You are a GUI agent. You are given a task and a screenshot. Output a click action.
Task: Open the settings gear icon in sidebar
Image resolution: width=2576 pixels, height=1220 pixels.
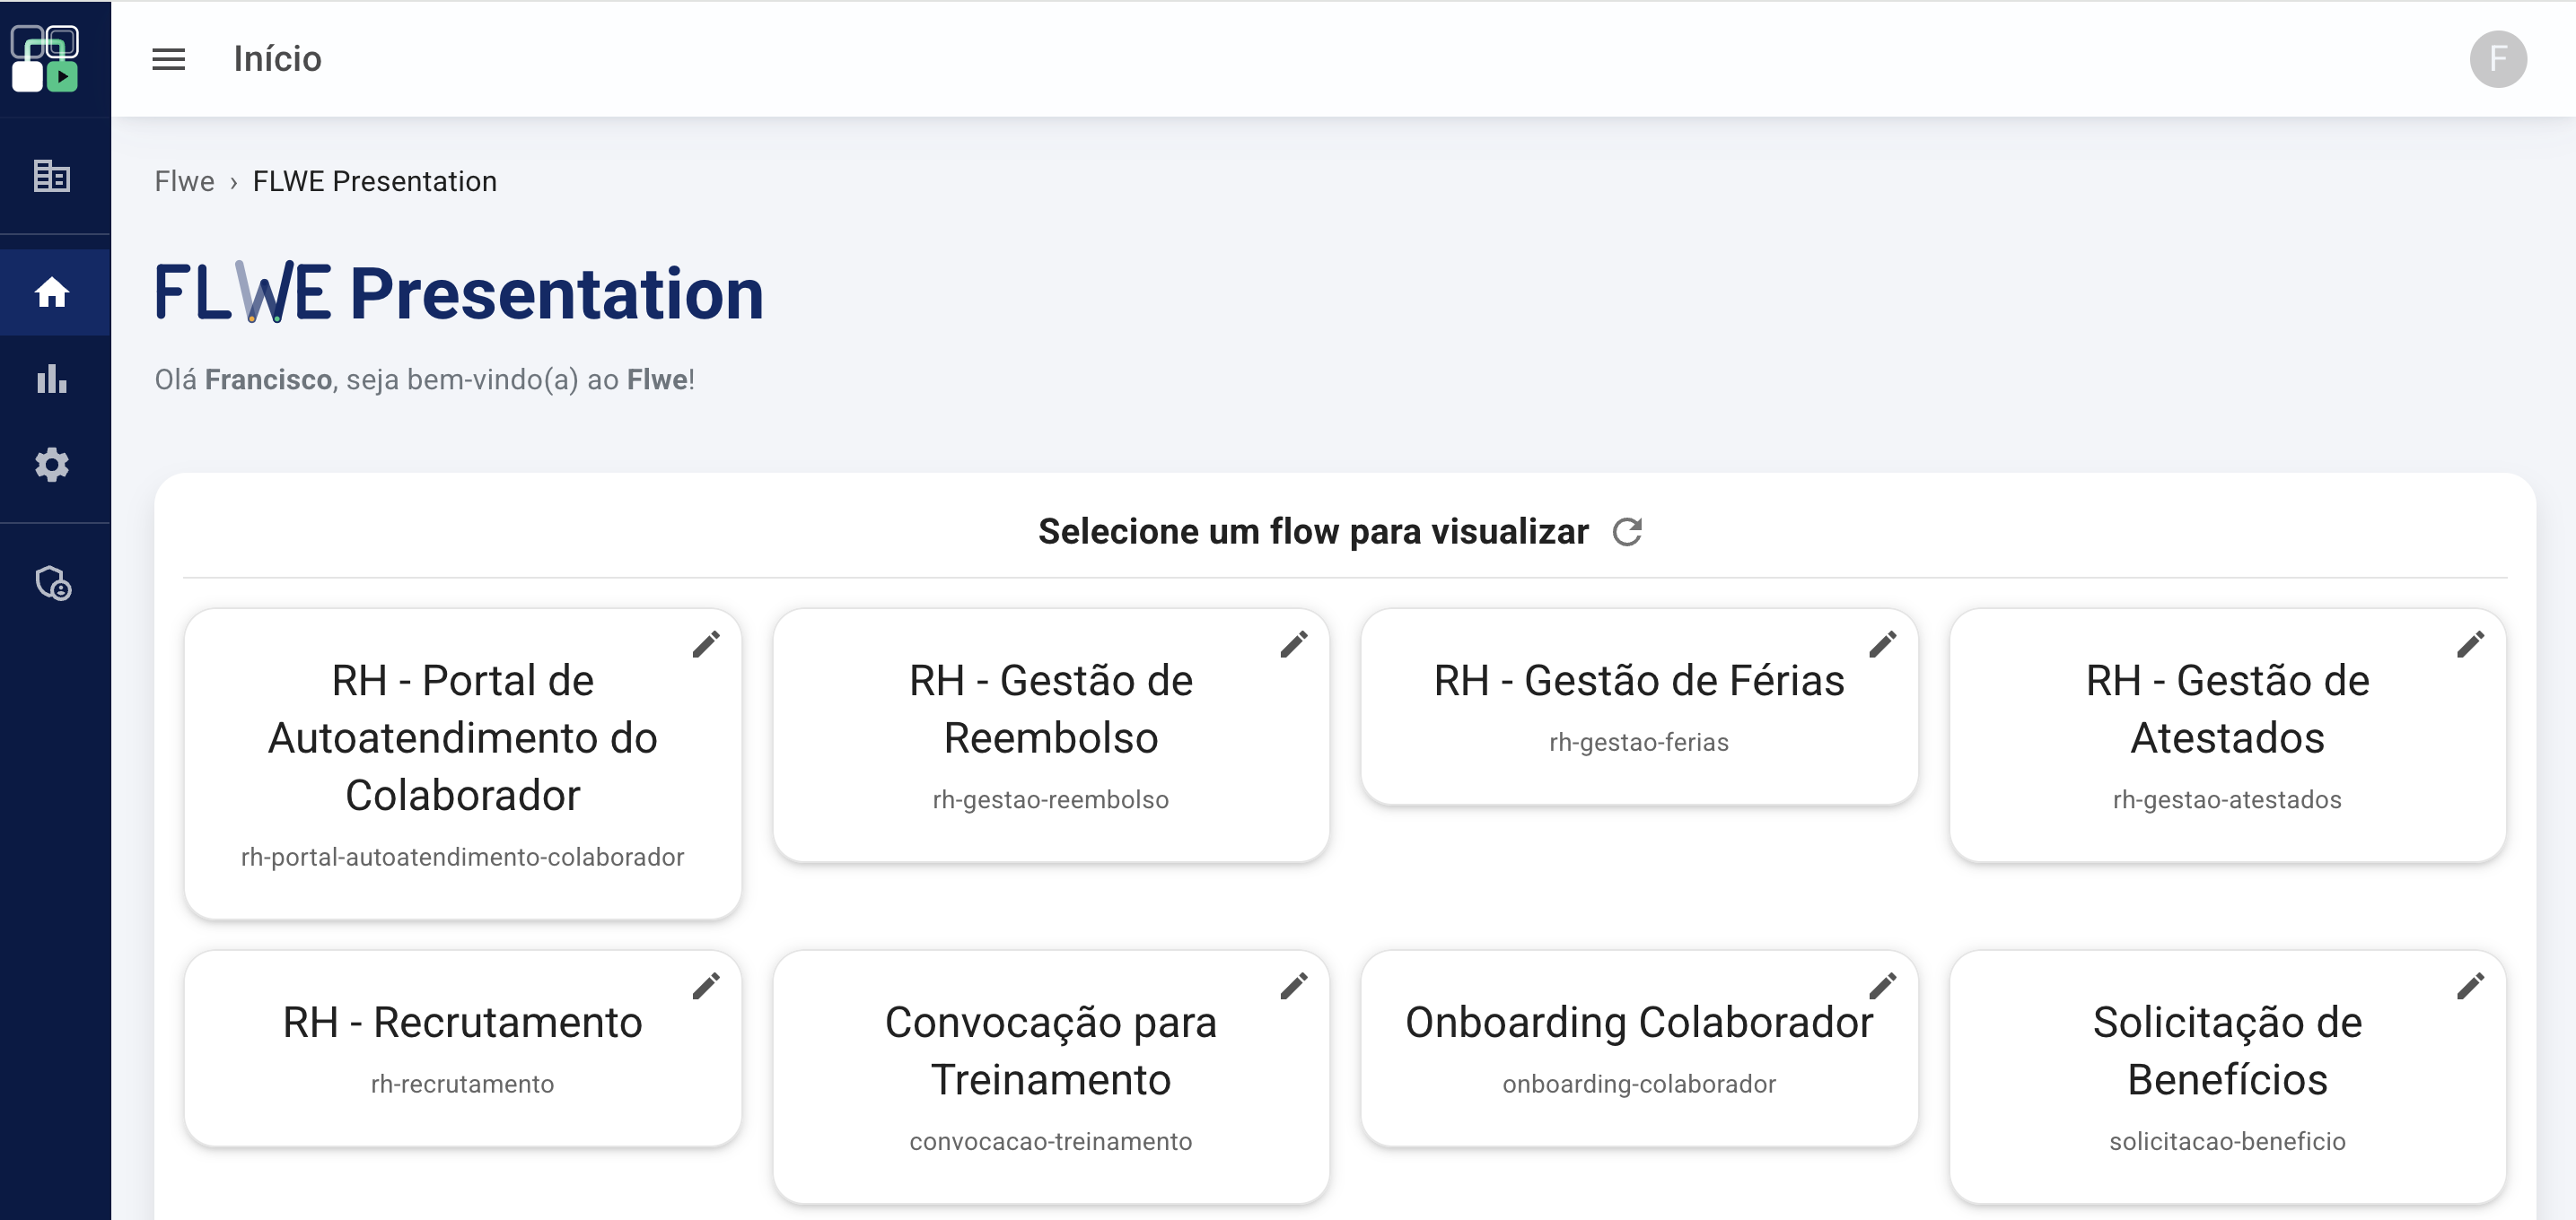(x=52, y=465)
